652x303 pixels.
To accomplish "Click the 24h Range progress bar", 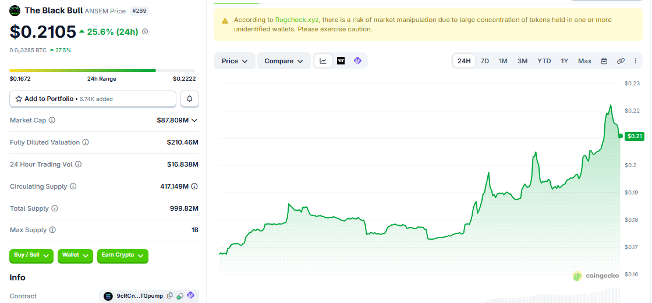I will click(102, 70).
